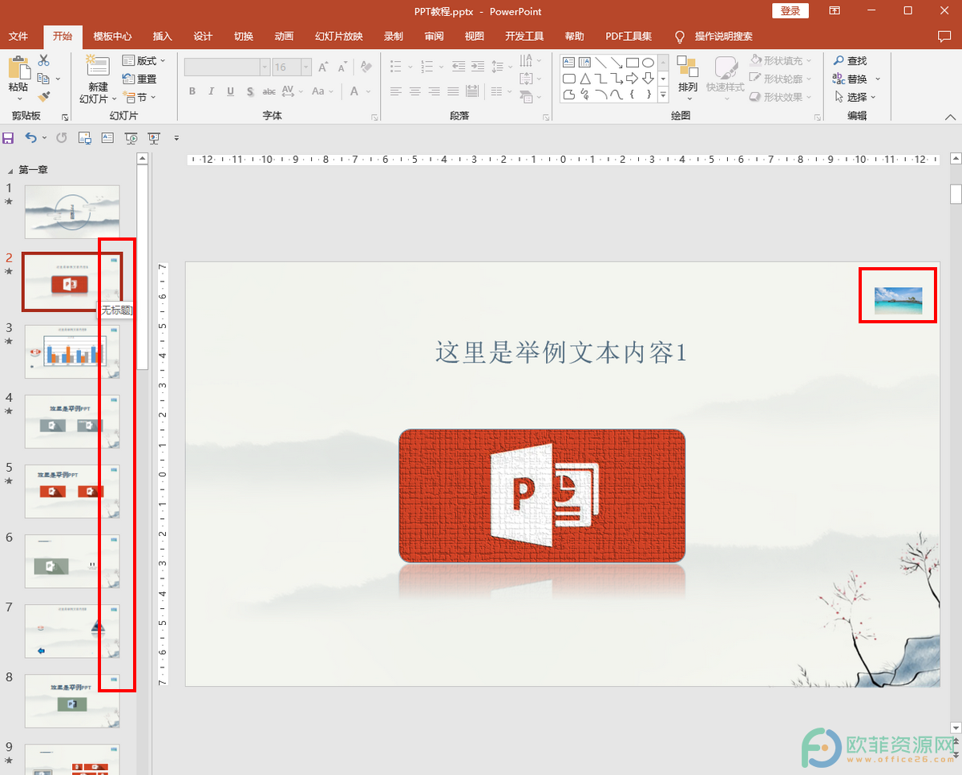Select slide 3 thumbnail with bar chart

[x=72, y=351]
